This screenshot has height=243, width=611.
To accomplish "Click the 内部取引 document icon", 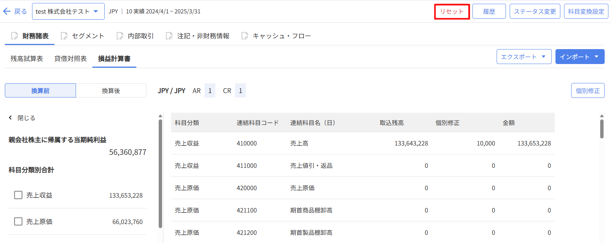I will pos(120,36).
